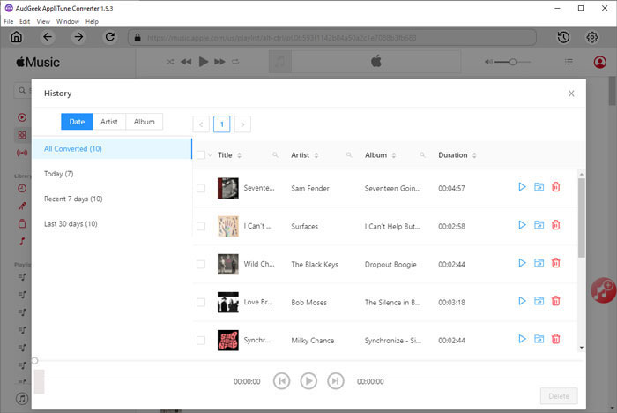The height and width of the screenshot is (413, 617).
Task: Go to next page chevron
Action: pyautogui.click(x=242, y=124)
